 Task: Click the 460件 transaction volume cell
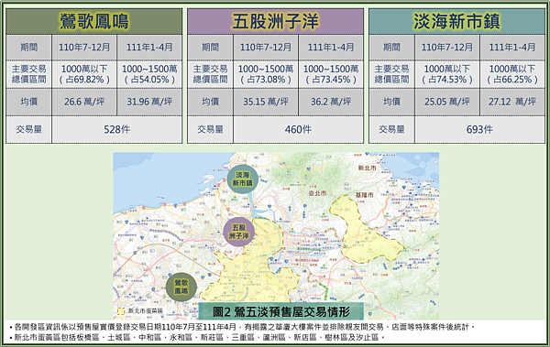[298, 130]
